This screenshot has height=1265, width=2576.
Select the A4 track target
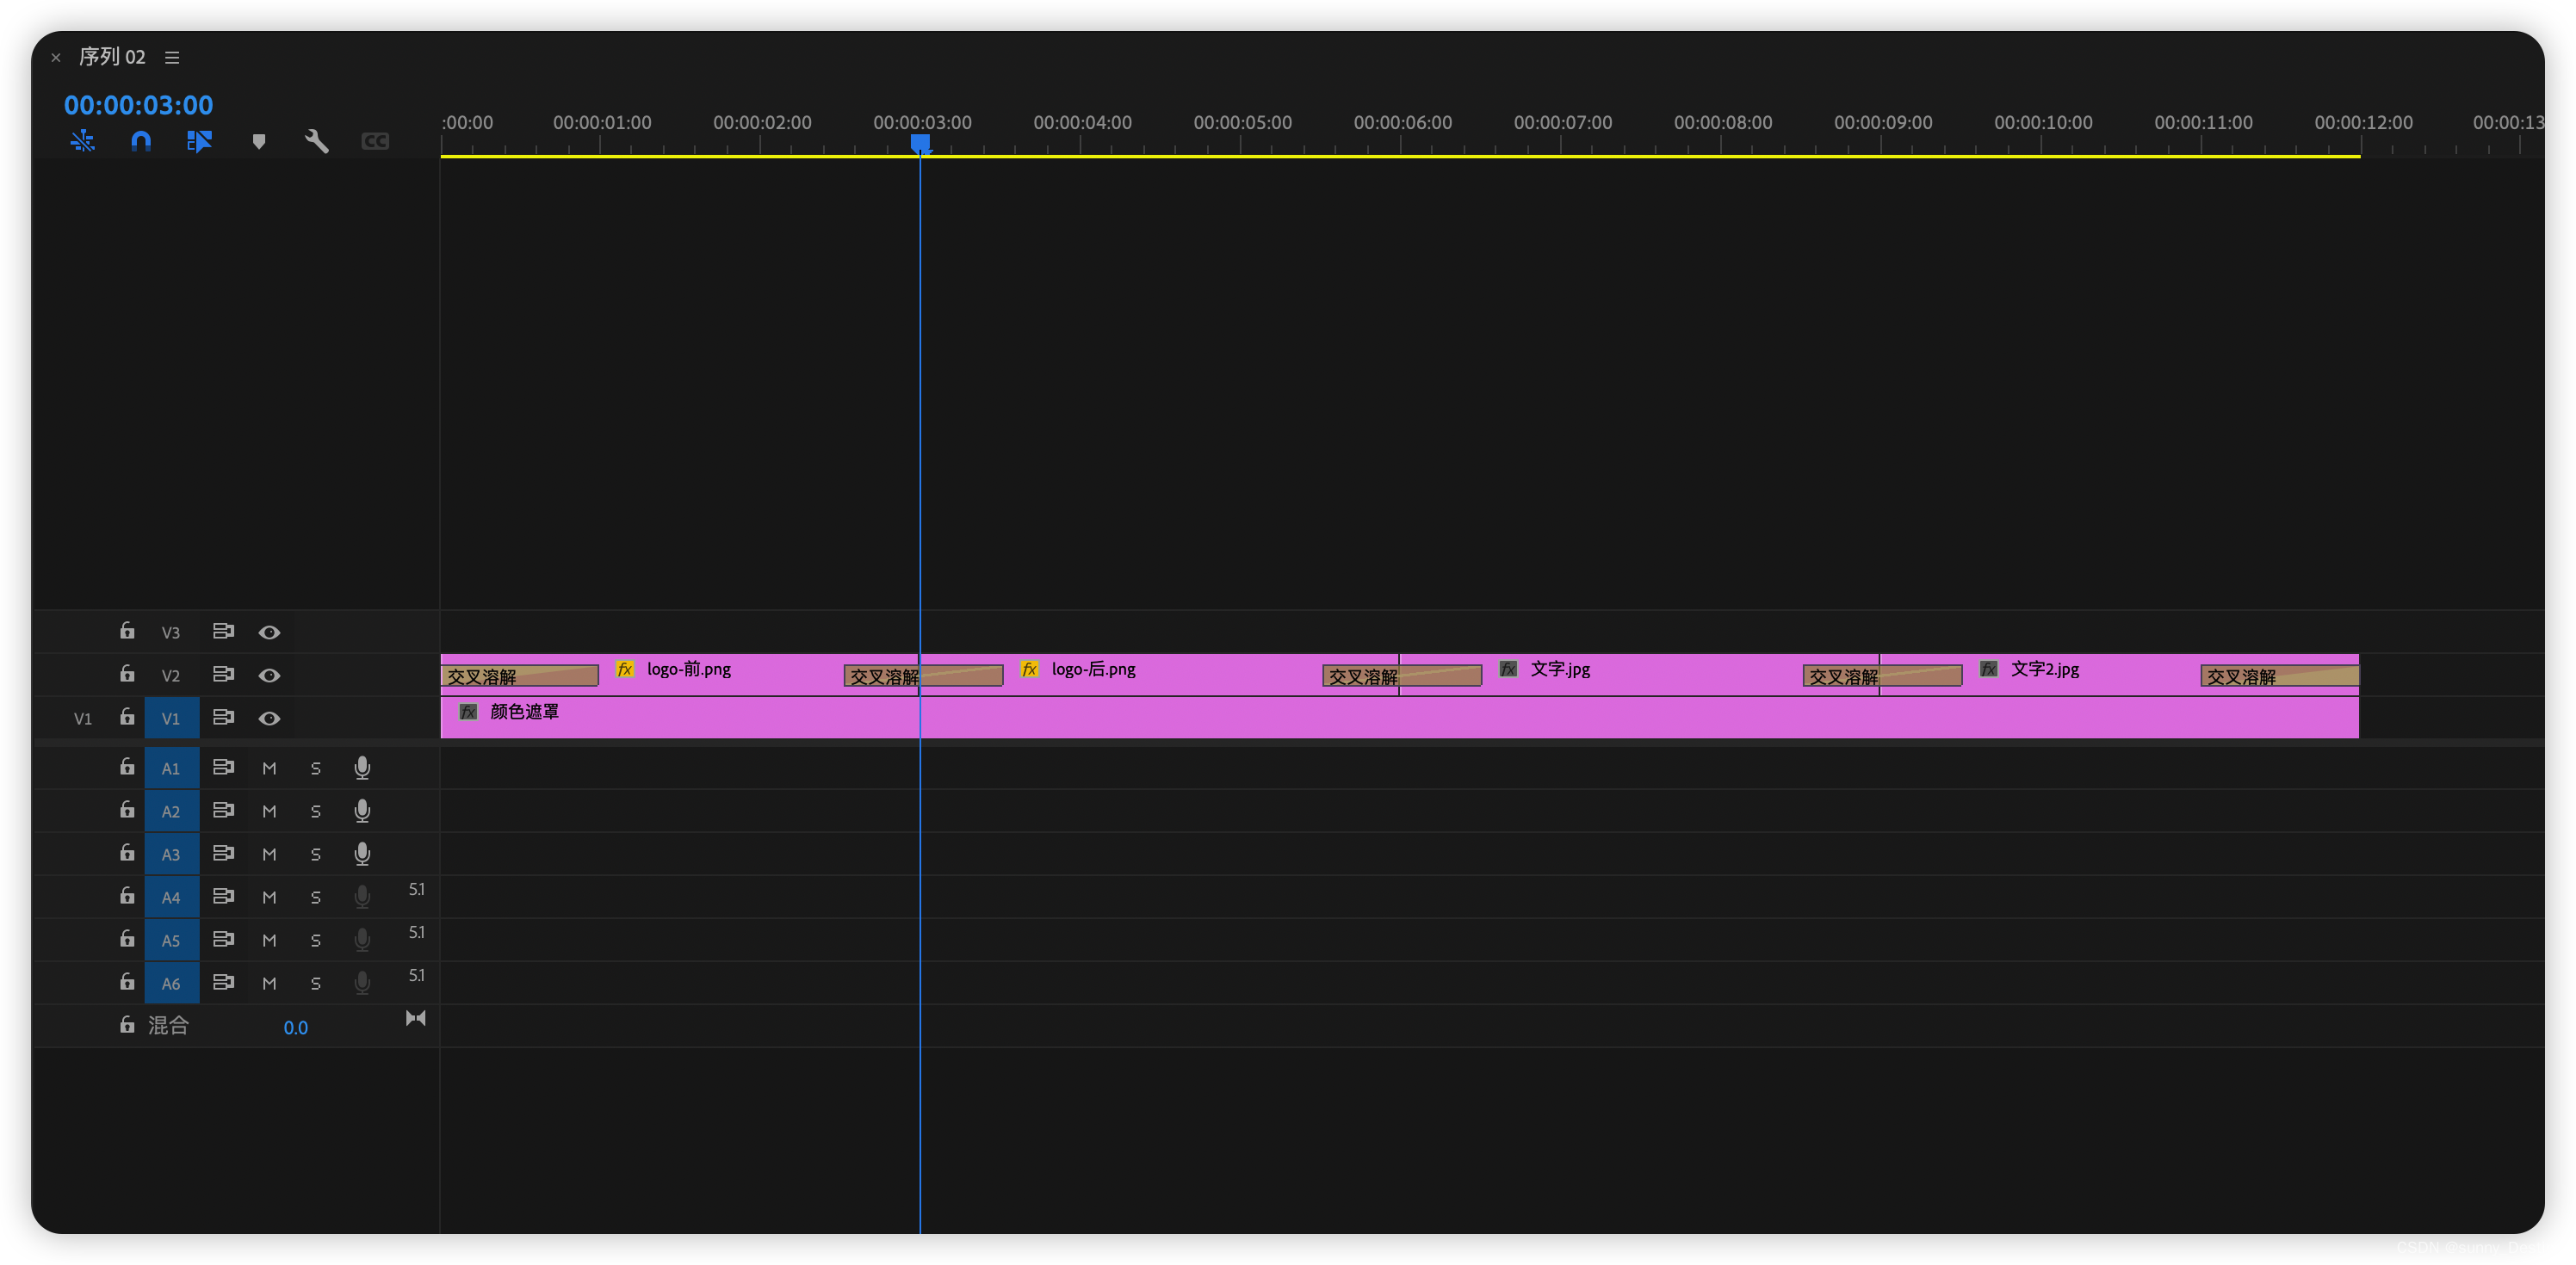(x=171, y=898)
